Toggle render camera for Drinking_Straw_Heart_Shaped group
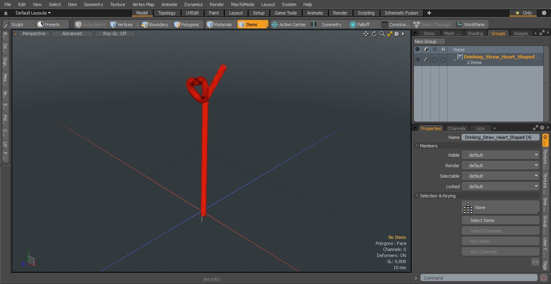 pos(426,60)
